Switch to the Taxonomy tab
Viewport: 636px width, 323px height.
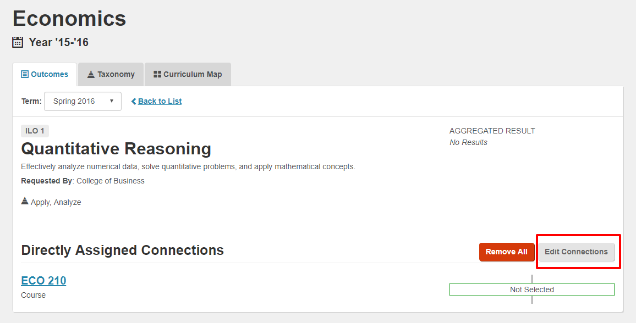point(111,75)
